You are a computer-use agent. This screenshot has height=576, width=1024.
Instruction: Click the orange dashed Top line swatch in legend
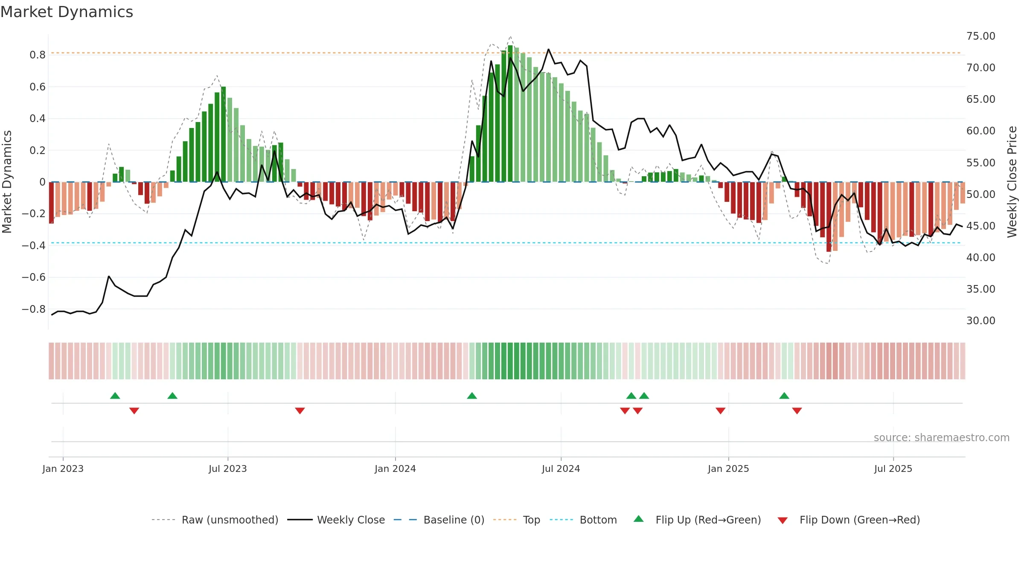(x=505, y=520)
